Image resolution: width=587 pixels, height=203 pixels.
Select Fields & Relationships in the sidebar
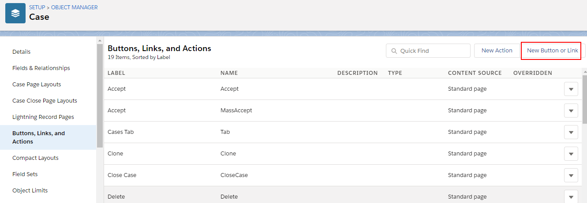pos(41,68)
